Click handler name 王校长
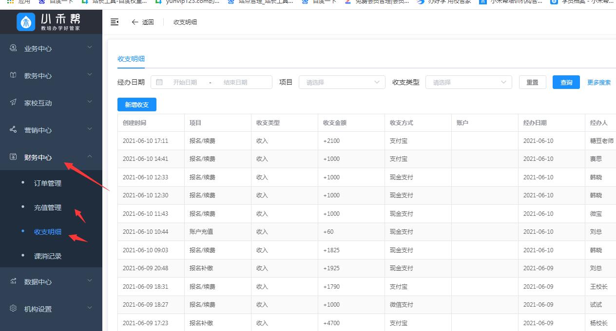The image size is (616, 331). [599, 286]
